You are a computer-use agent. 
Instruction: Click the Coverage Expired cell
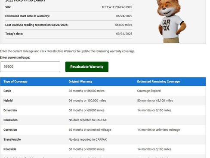tap(149, 91)
